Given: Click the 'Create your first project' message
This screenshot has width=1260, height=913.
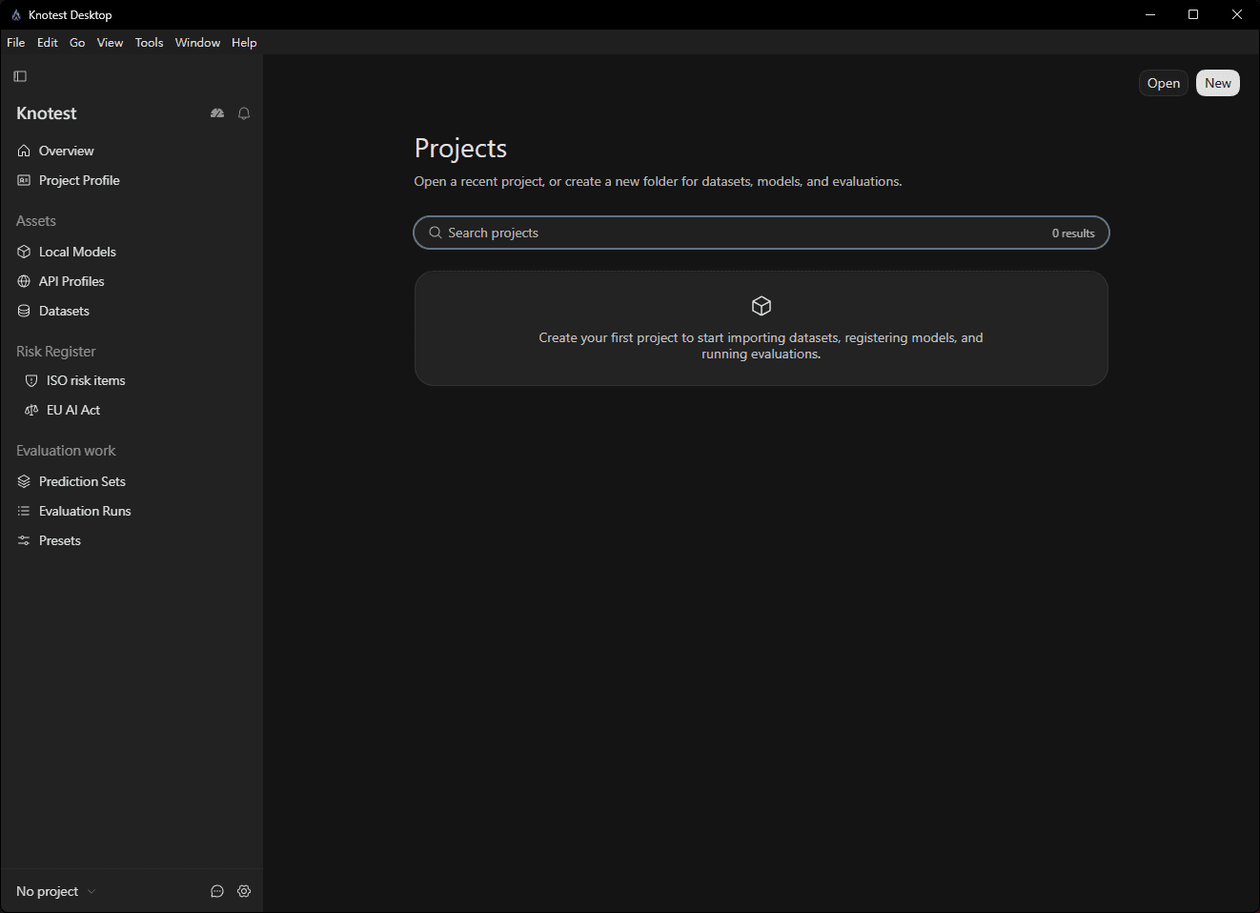Looking at the screenshot, I should [x=761, y=345].
